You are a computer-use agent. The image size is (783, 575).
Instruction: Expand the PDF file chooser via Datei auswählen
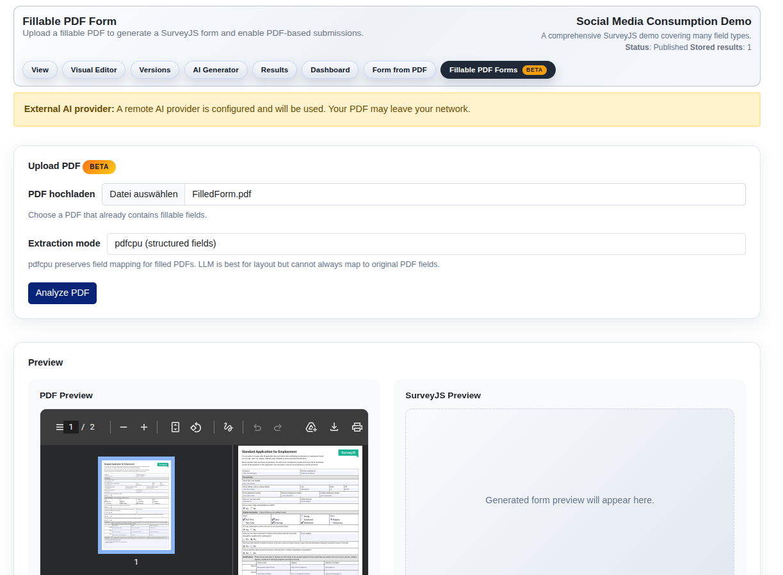[x=143, y=194]
